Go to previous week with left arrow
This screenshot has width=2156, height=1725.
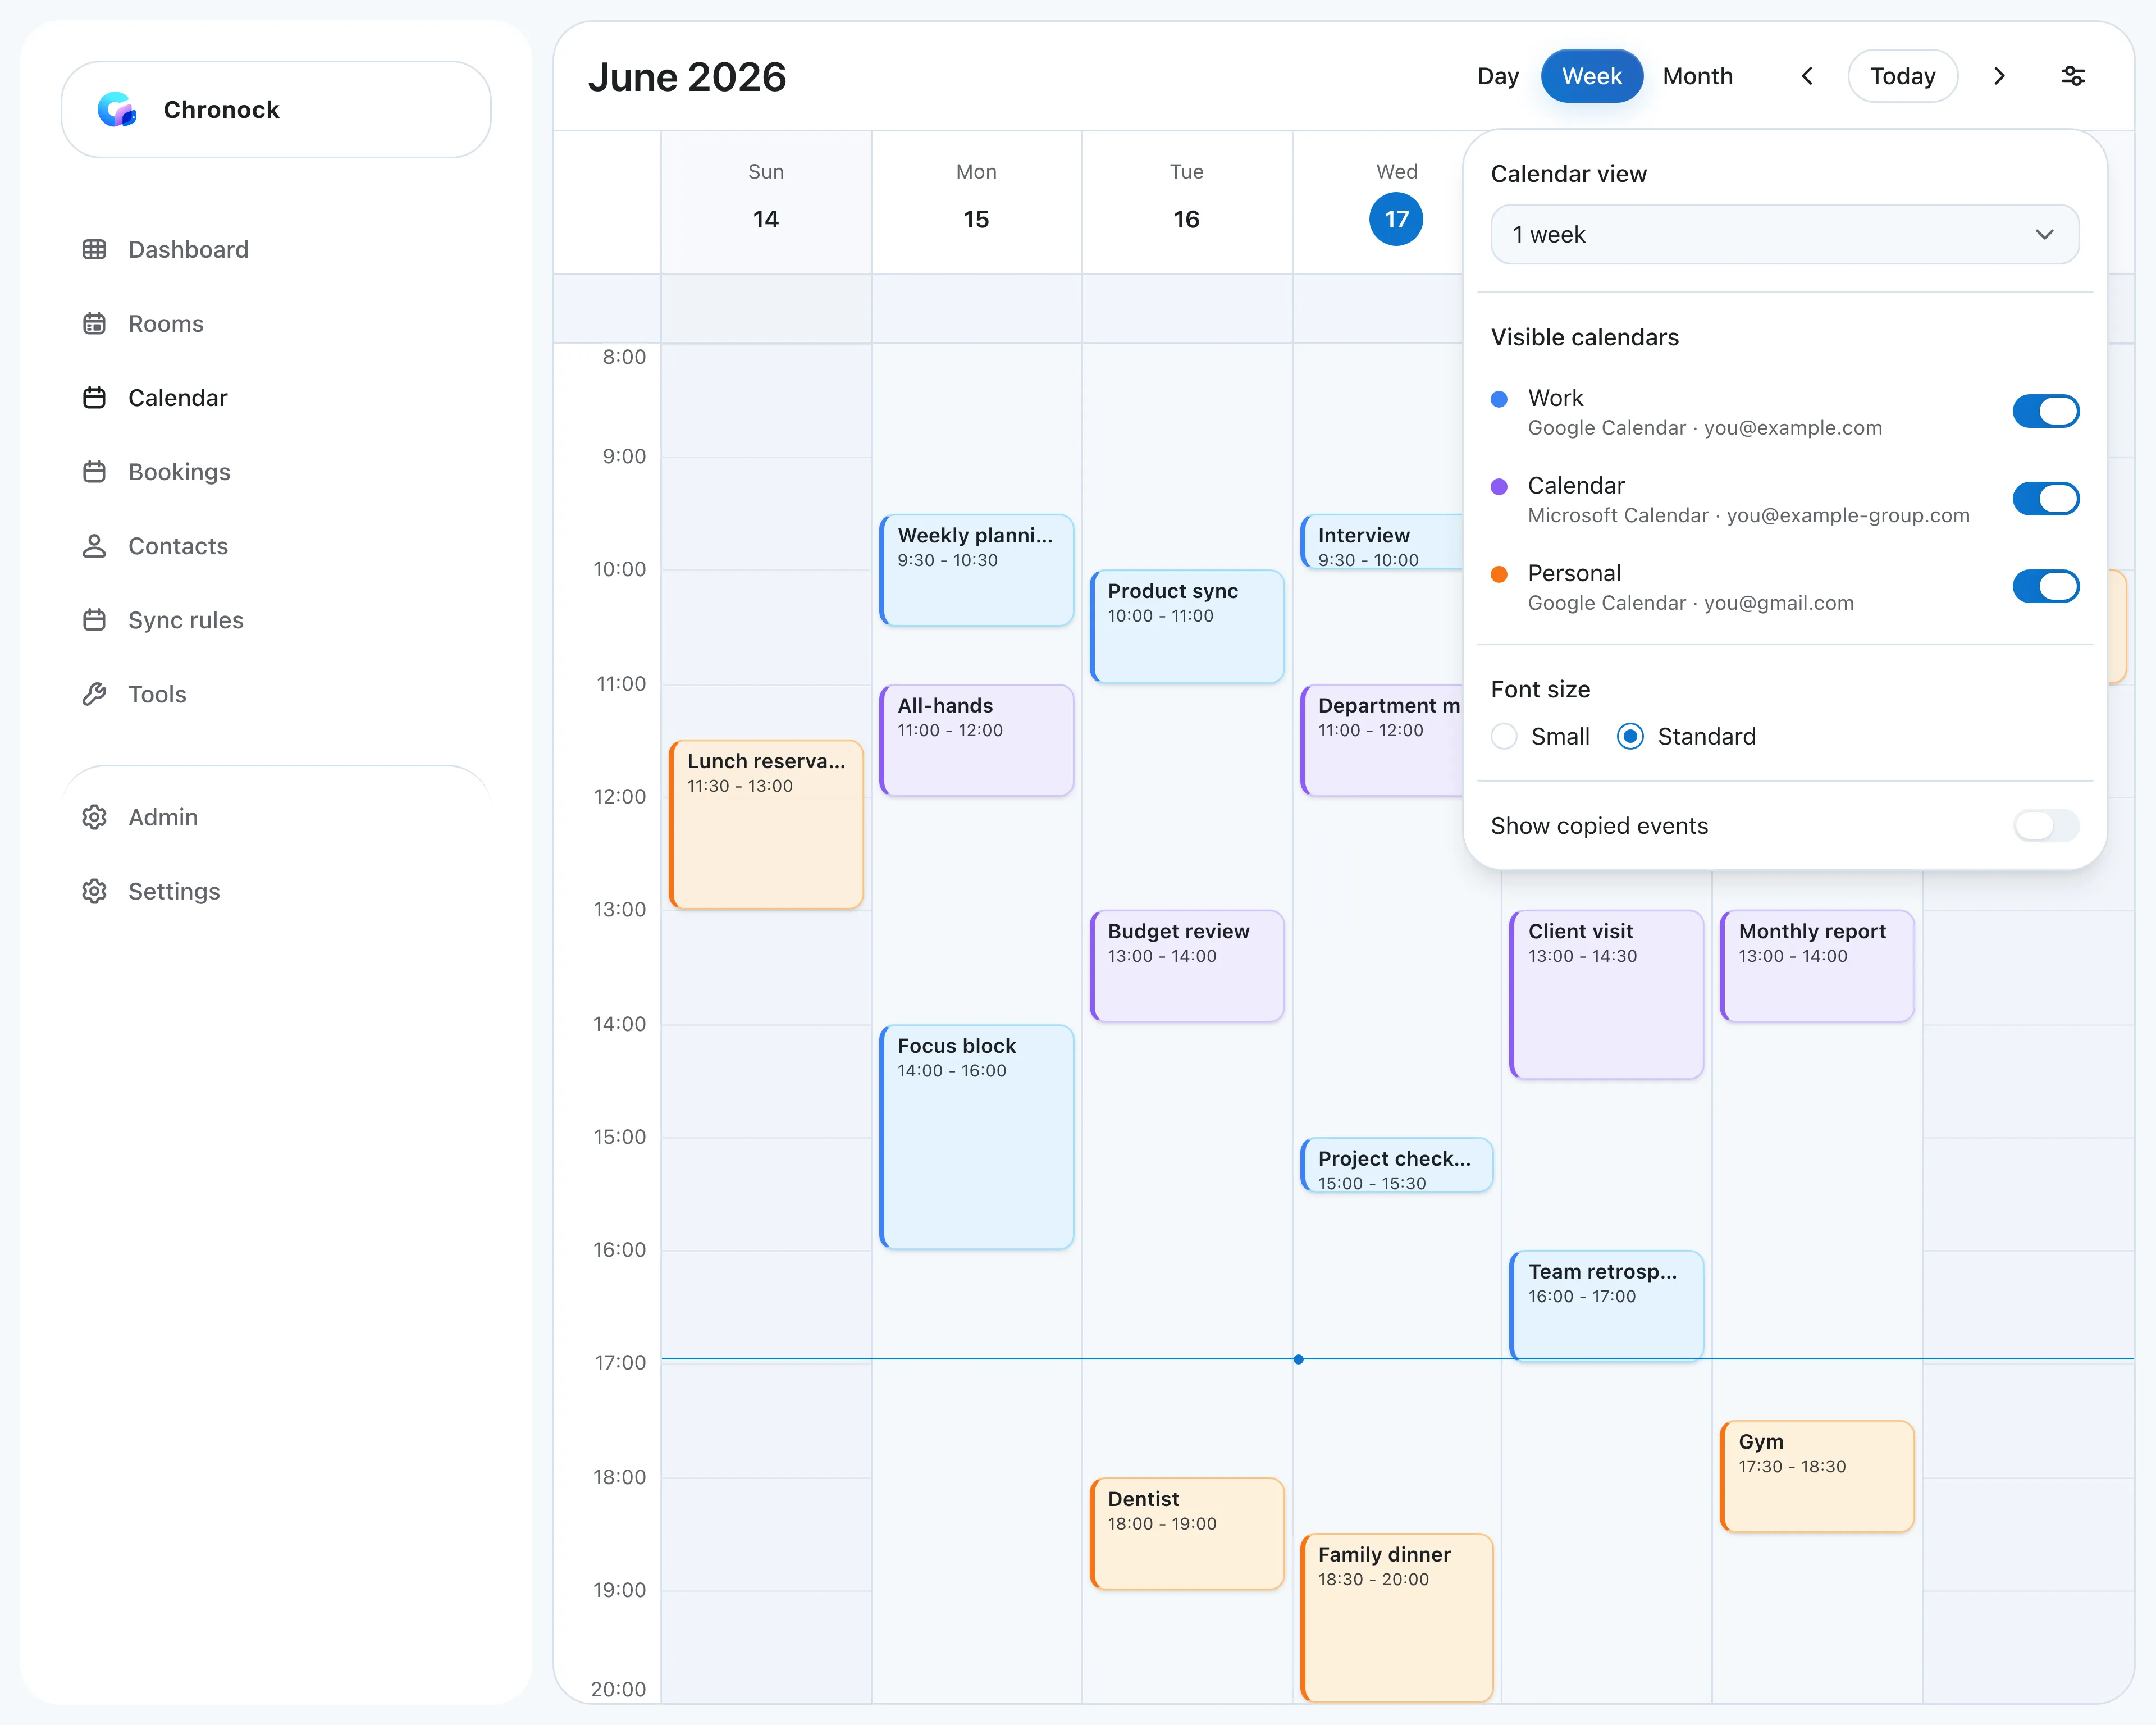[1806, 76]
